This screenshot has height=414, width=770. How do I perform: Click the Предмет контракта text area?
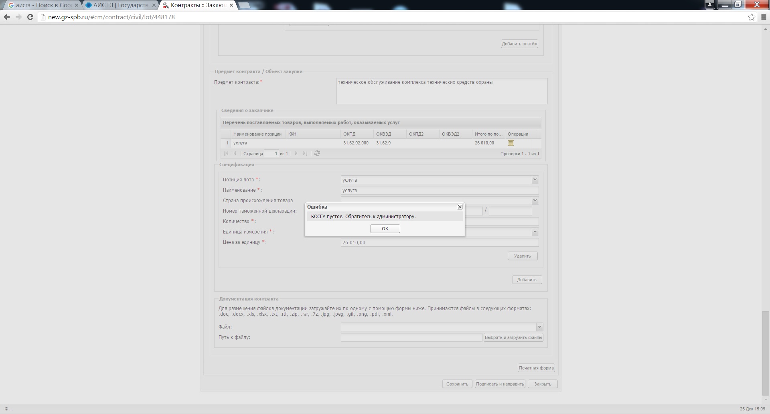click(x=442, y=91)
